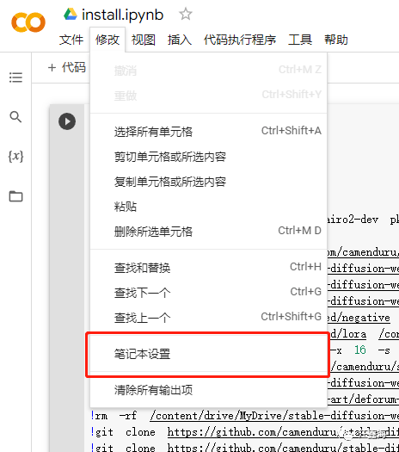This screenshot has height=452, width=399.
Task: Star the install.ipynb notebook
Action: [x=186, y=14]
